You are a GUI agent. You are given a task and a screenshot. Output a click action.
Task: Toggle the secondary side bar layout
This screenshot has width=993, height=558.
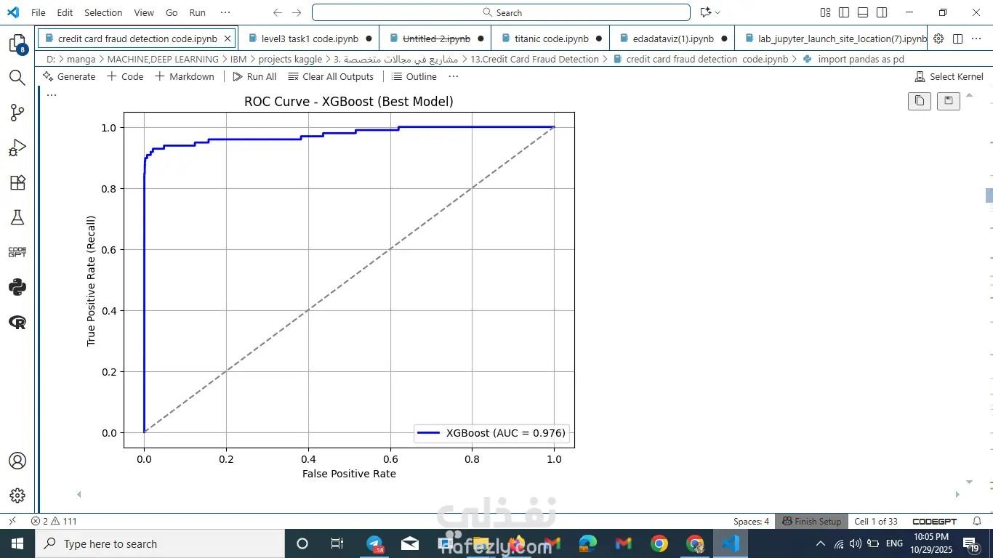[x=882, y=12]
